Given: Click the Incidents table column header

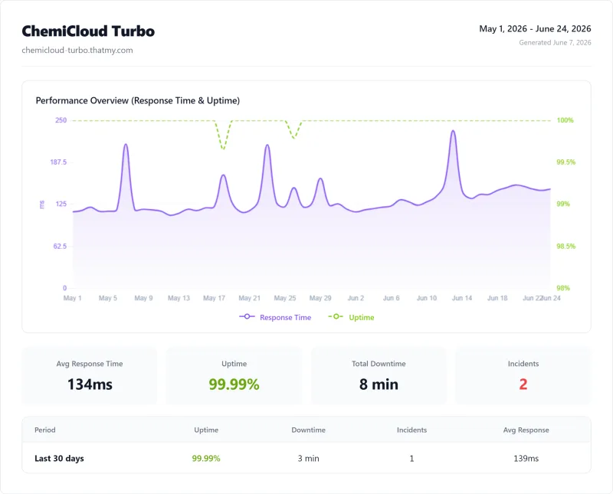Looking at the screenshot, I should [411, 430].
